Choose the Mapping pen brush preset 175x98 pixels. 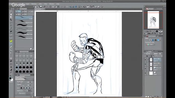point(24,22)
